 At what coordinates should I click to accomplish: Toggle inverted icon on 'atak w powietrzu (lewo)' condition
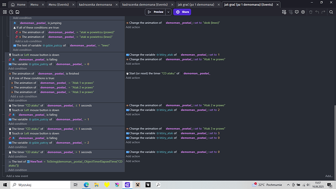pos(17,37)
